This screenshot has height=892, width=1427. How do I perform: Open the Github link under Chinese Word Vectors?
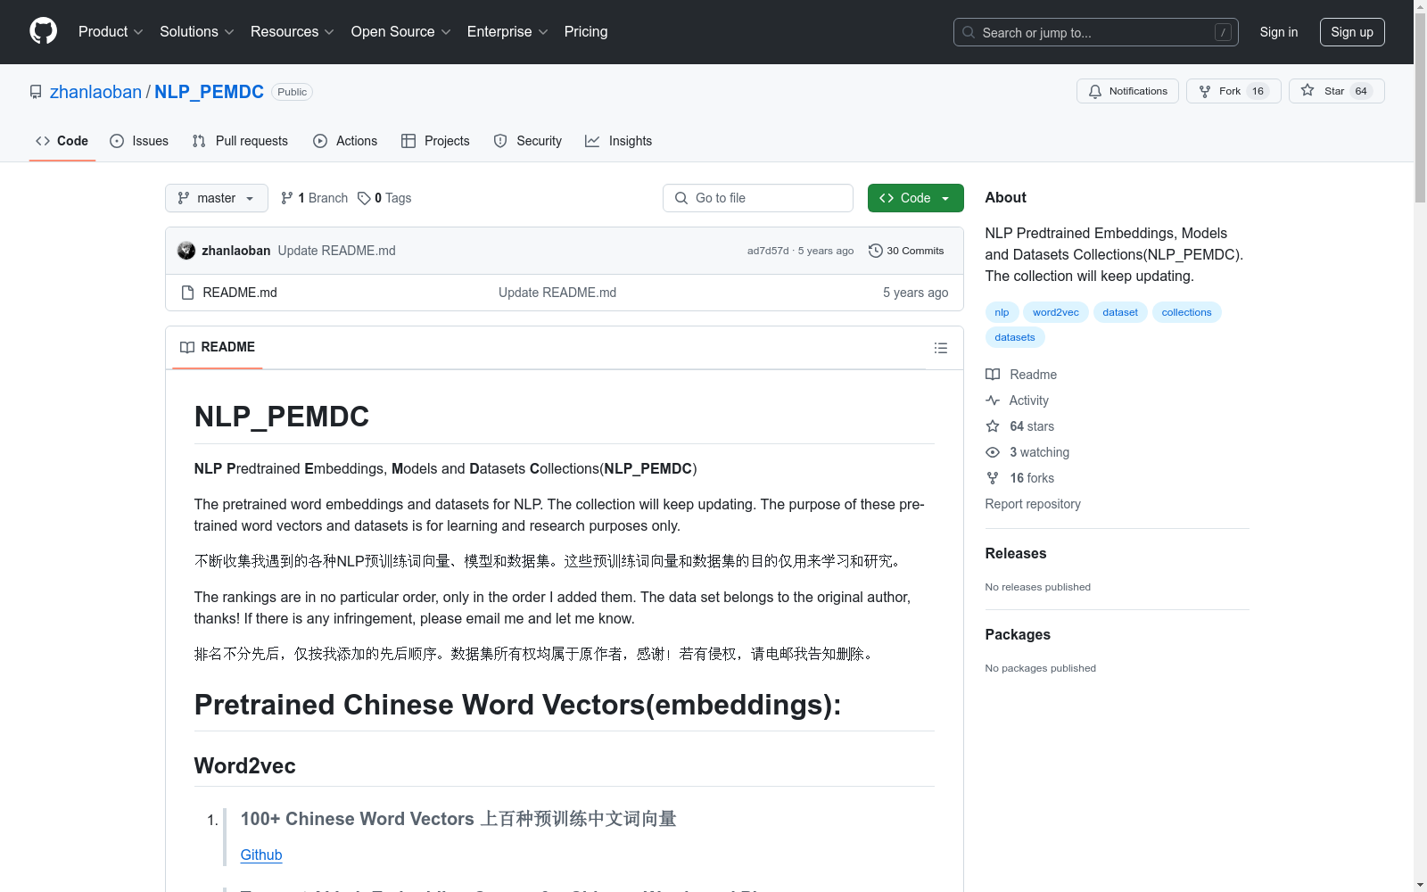coord(261,855)
